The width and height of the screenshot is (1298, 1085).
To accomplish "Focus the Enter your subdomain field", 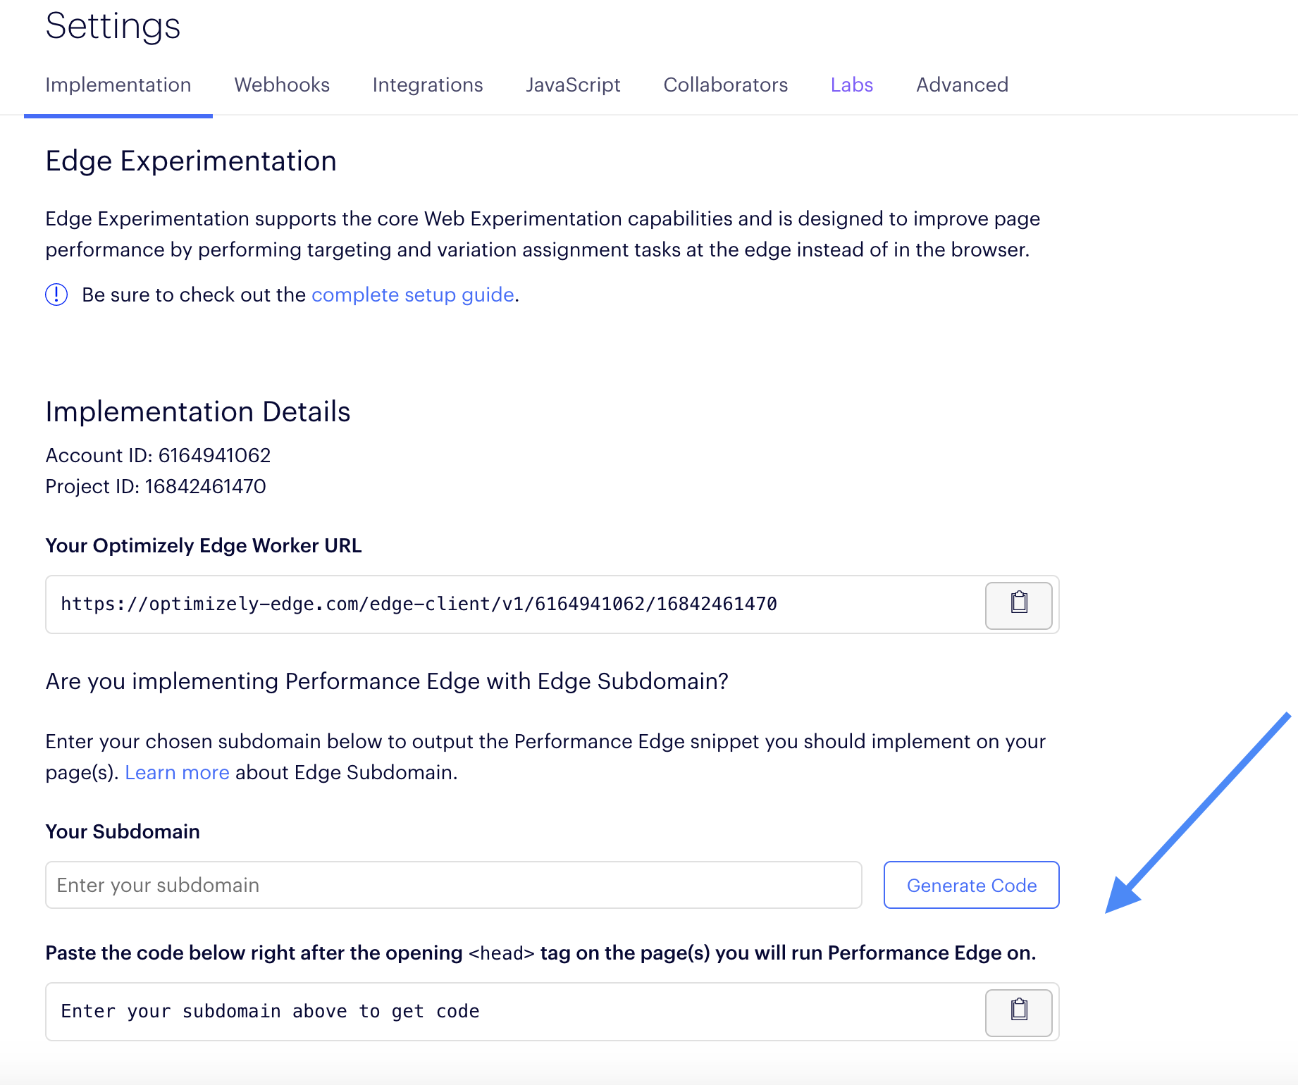I will click(x=454, y=885).
